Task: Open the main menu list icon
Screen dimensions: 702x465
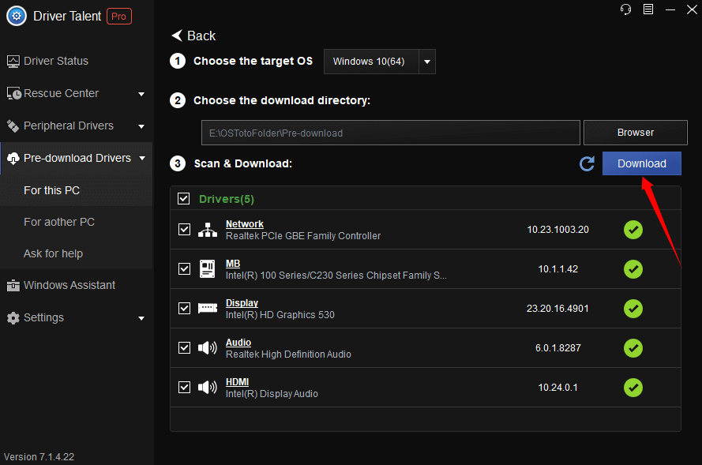Action: 648,9
